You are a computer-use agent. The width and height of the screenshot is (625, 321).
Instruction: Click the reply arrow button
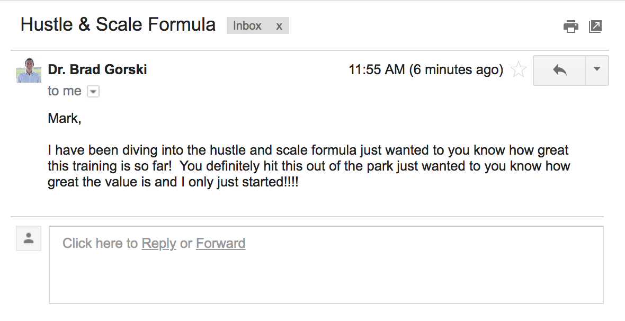[559, 70]
